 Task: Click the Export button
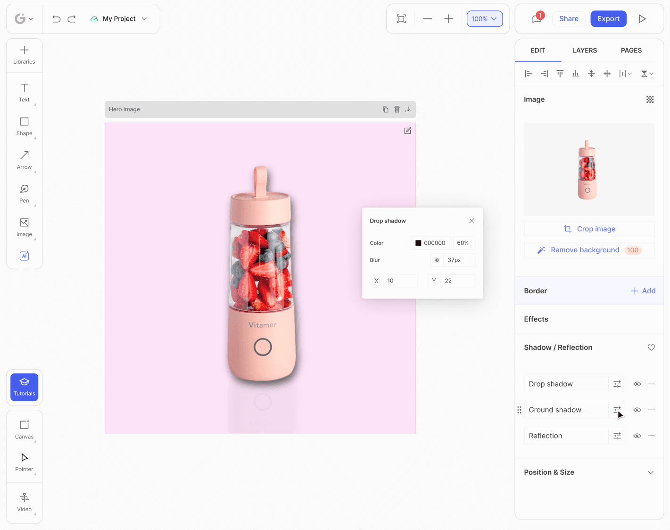[x=609, y=19]
